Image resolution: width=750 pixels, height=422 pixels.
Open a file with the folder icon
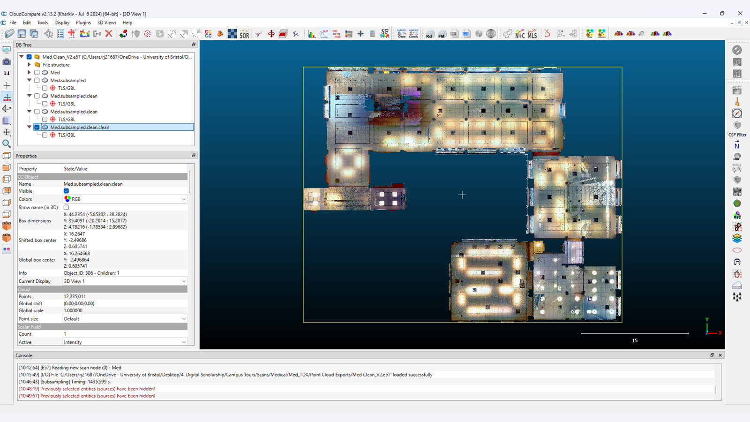(x=10, y=34)
